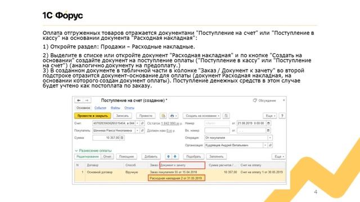The width and height of the screenshot is (360, 202).
Task: Click the Операция field "От покупателя"
Action: pos(236,138)
